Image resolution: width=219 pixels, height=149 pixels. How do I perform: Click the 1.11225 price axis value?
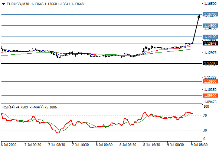(210, 77)
